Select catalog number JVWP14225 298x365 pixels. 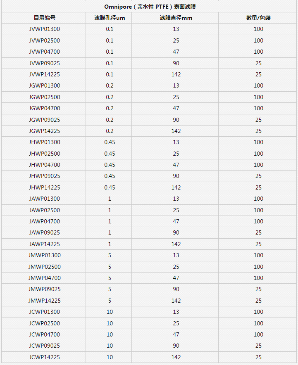click(x=45, y=74)
